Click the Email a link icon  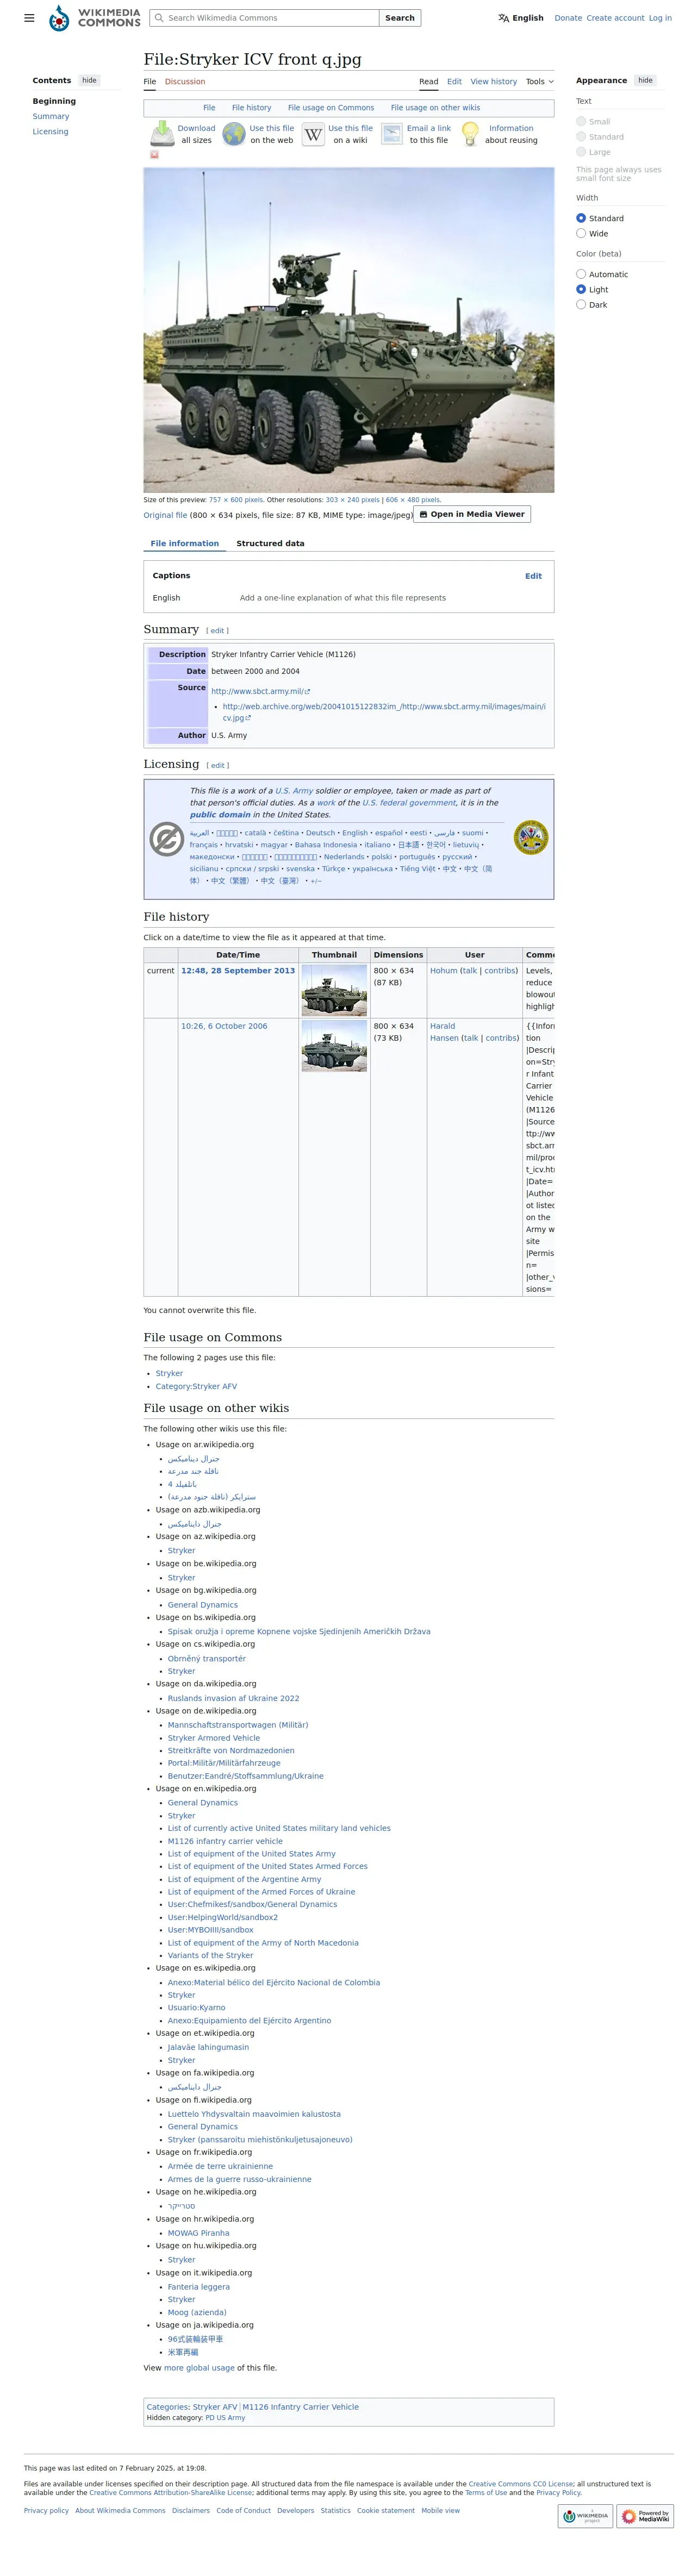392,134
